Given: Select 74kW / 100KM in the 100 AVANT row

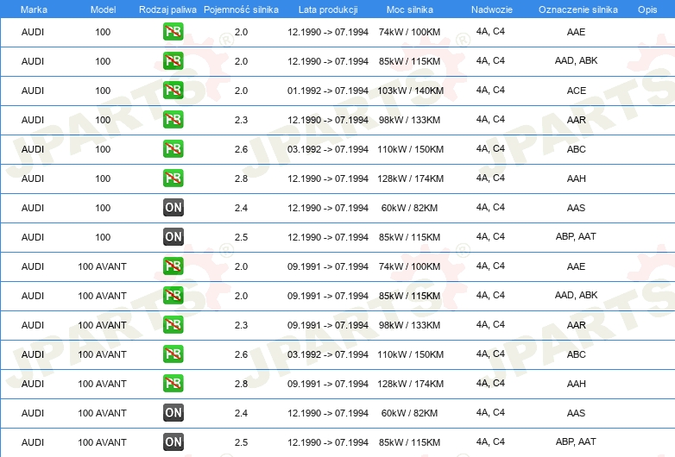Looking at the screenshot, I should (x=409, y=266).
